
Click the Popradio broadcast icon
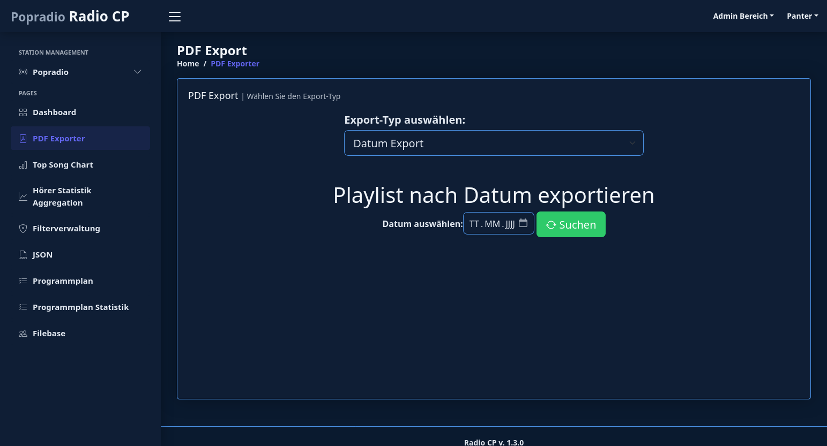tap(23, 72)
